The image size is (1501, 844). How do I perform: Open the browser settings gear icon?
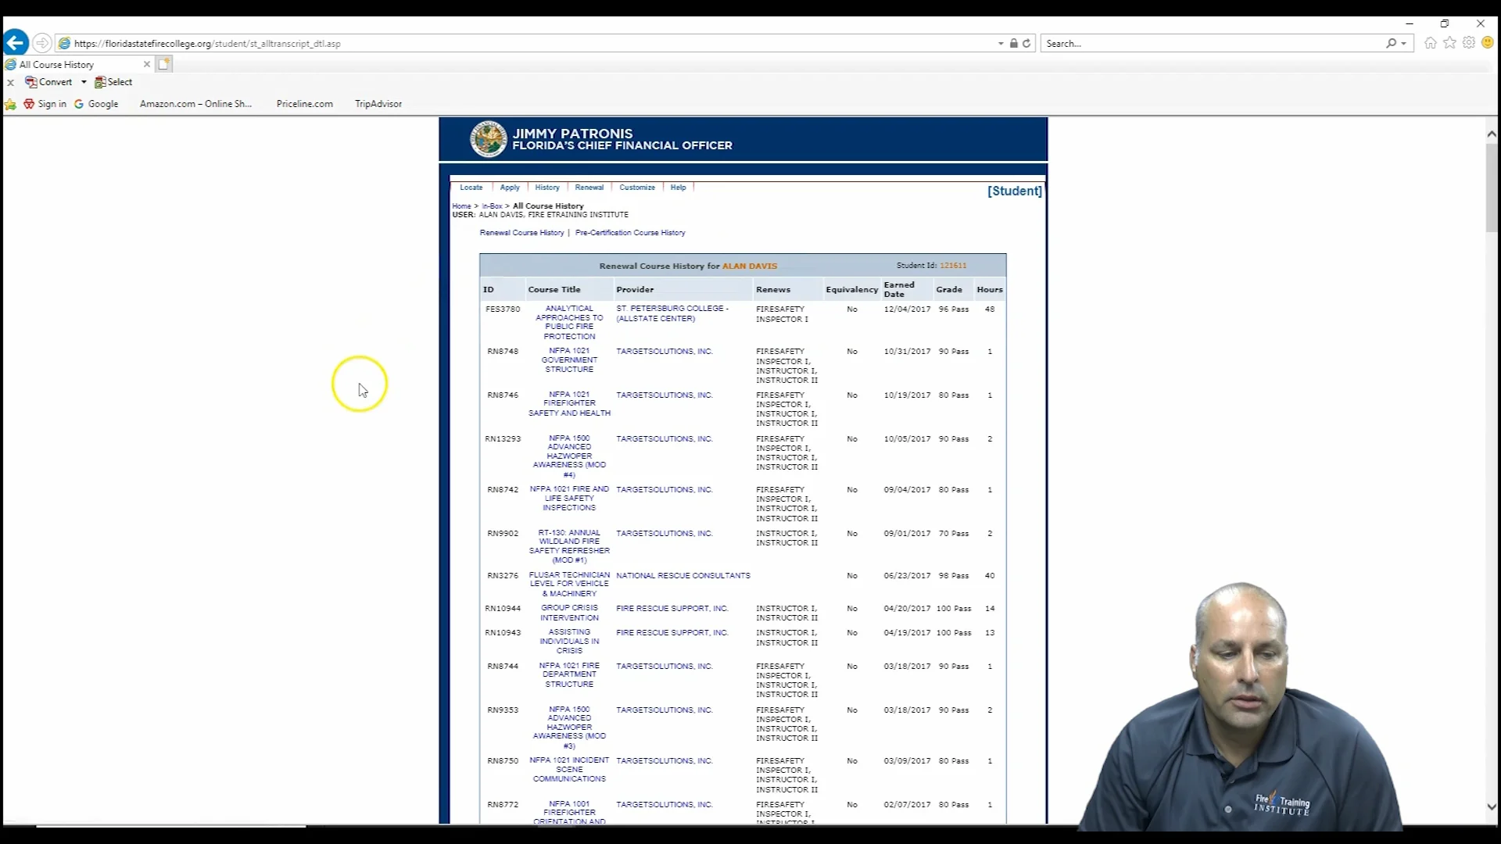(1468, 43)
